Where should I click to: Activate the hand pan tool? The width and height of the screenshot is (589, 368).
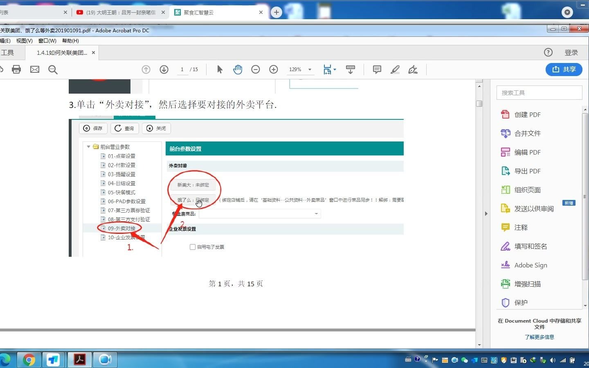coord(238,70)
